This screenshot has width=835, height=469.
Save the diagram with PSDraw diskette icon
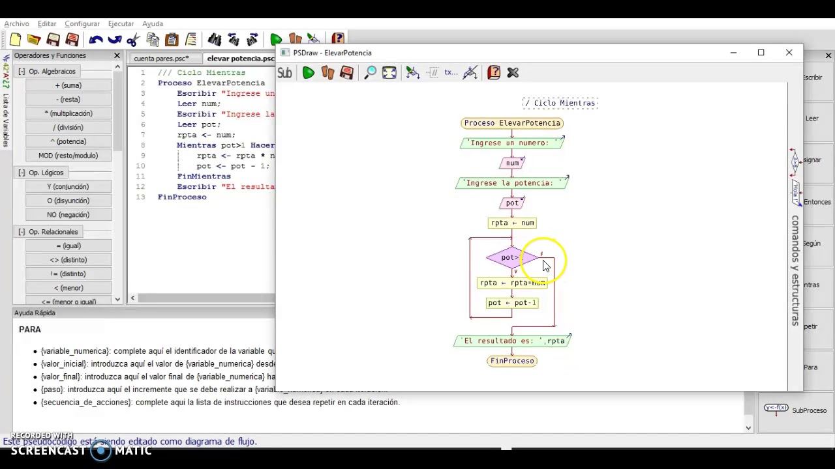pos(346,73)
